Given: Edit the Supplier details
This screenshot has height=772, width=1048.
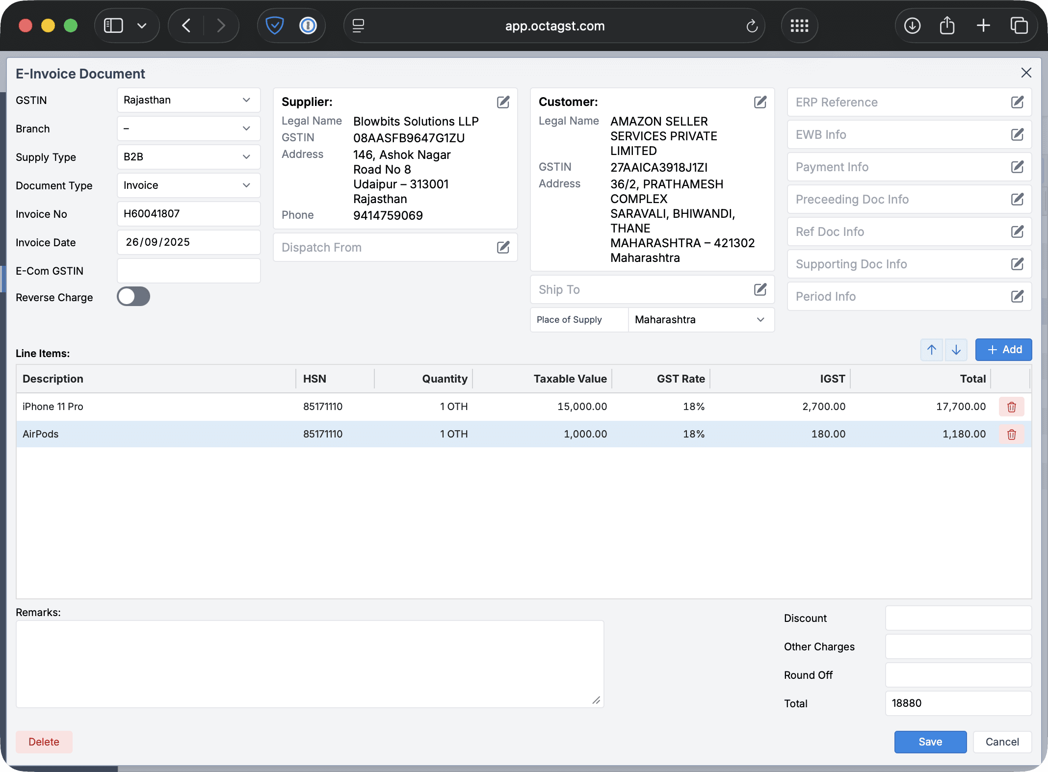Looking at the screenshot, I should coord(503,102).
